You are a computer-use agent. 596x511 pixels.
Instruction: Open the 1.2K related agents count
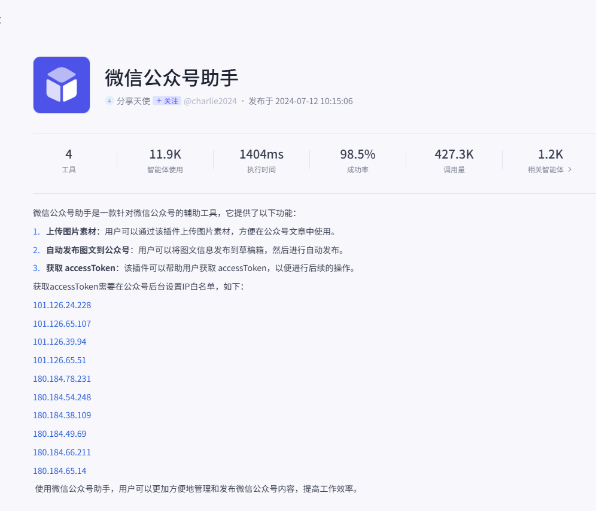click(550, 154)
